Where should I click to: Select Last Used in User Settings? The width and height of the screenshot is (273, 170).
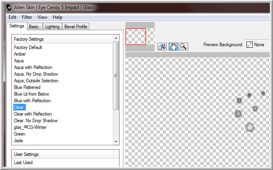click(23, 163)
